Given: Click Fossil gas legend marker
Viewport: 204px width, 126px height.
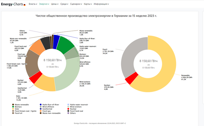Looking at the screenshot, I should [40, 111].
